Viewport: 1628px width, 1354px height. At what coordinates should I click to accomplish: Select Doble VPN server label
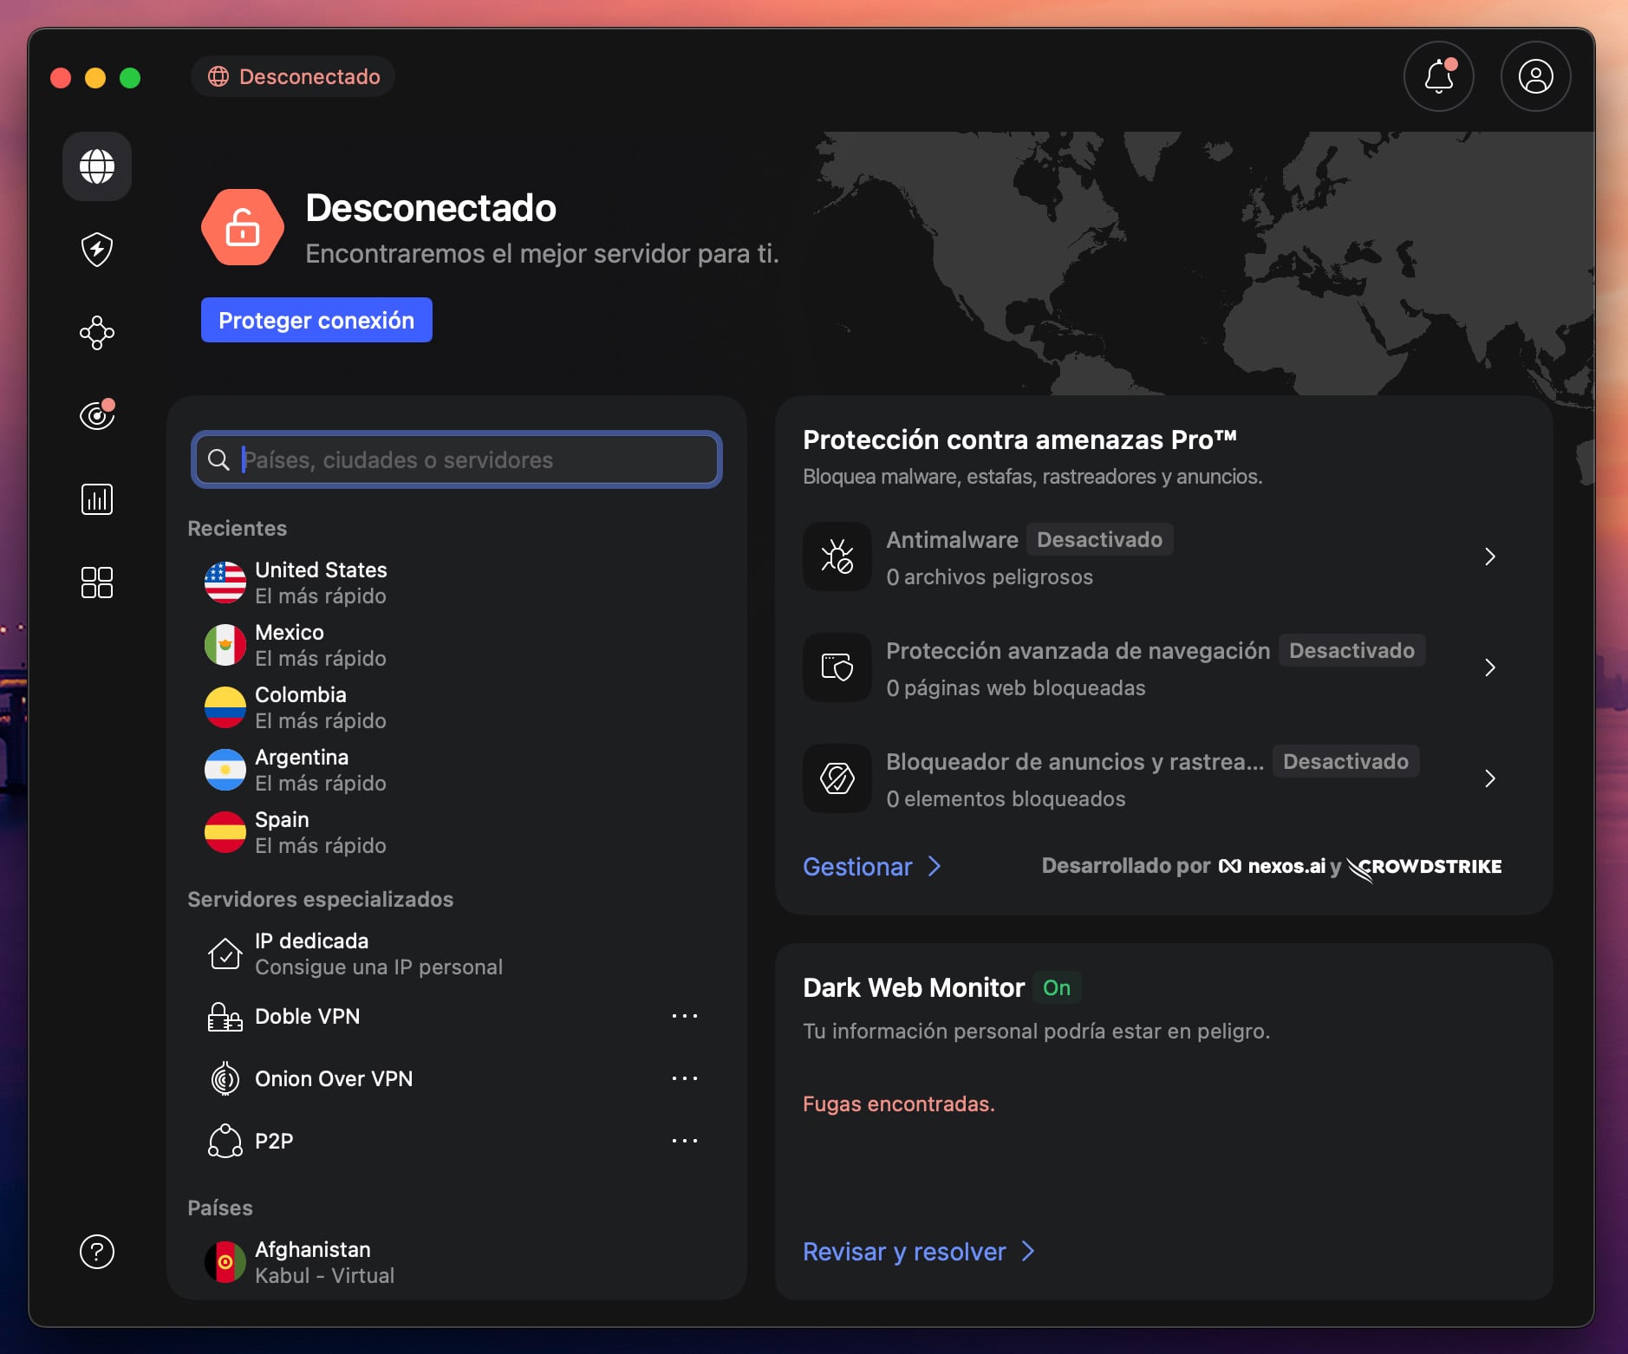click(x=307, y=1016)
